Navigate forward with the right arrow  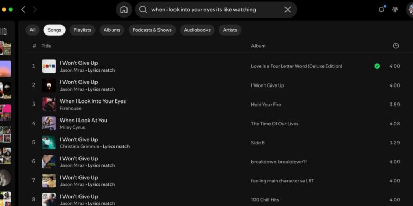point(35,10)
